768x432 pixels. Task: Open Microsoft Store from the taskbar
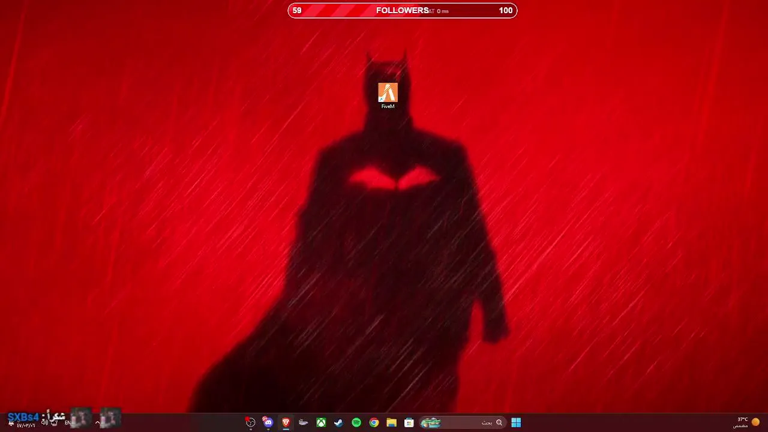pyautogui.click(x=409, y=422)
